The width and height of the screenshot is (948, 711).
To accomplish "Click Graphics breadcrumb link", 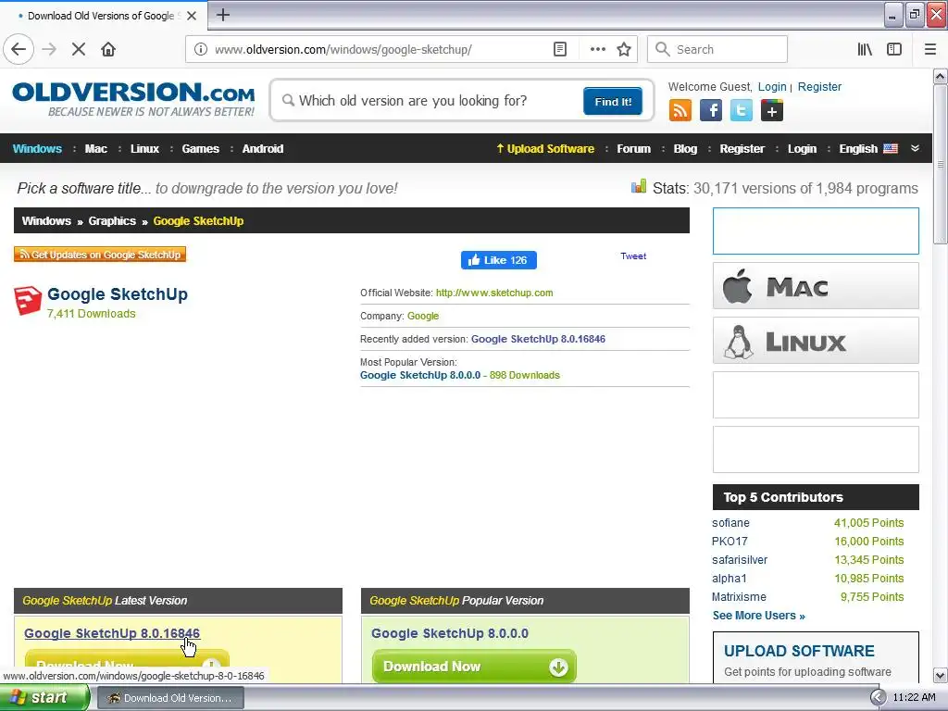I will click(x=112, y=220).
